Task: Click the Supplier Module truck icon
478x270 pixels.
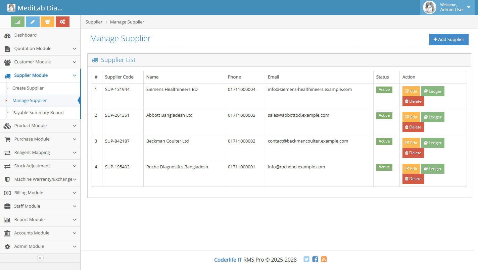Action: pos(7,76)
